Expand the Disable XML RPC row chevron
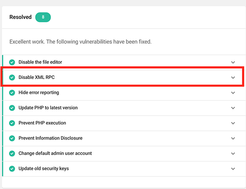This screenshot has width=246, height=189. (233, 78)
